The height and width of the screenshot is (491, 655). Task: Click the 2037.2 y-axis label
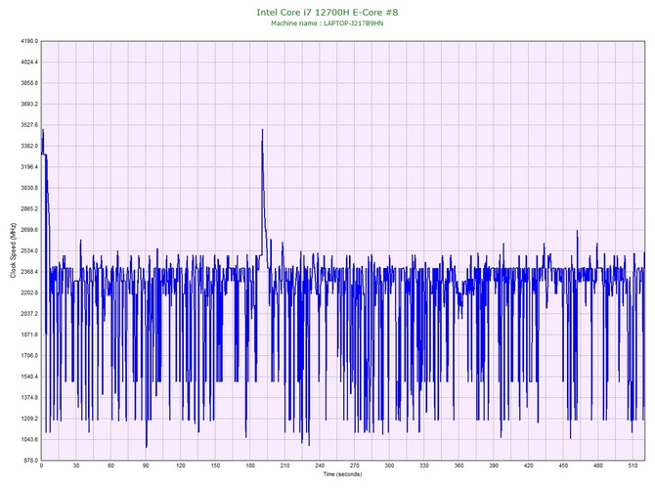point(29,314)
